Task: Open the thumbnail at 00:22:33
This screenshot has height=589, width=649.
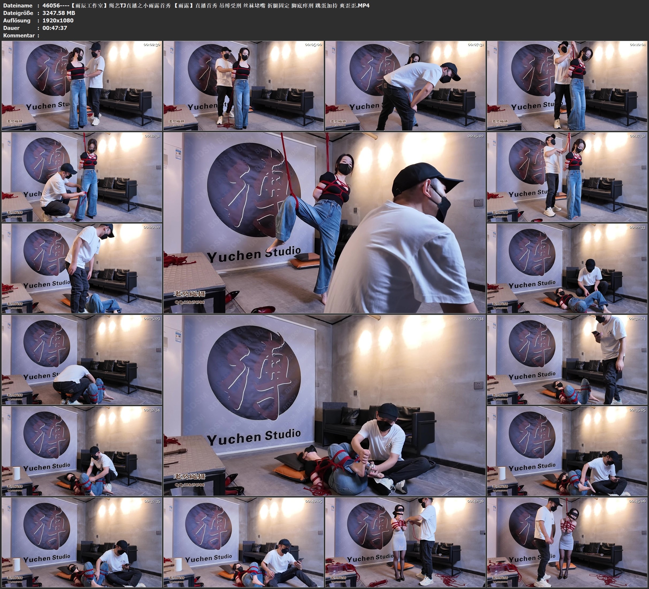Action: click(567, 268)
